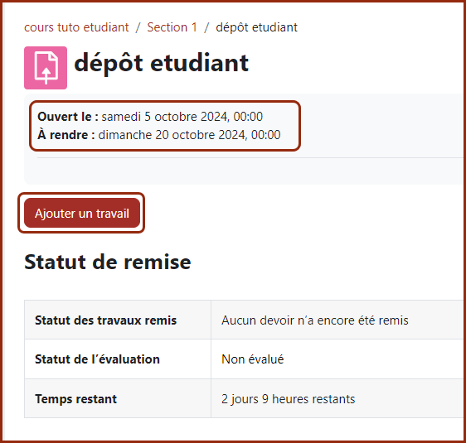The width and height of the screenshot is (466, 443).
Task: Select the 'Temps restant' row label
Action: (x=75, y=399)
